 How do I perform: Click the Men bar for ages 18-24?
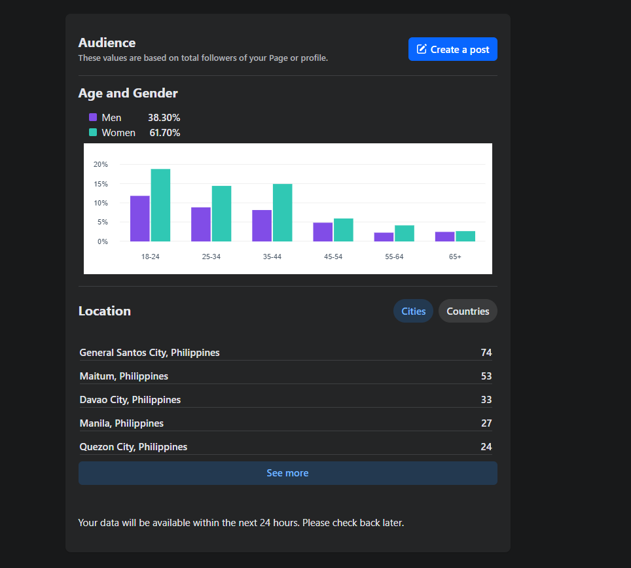[x=140, y=219]
